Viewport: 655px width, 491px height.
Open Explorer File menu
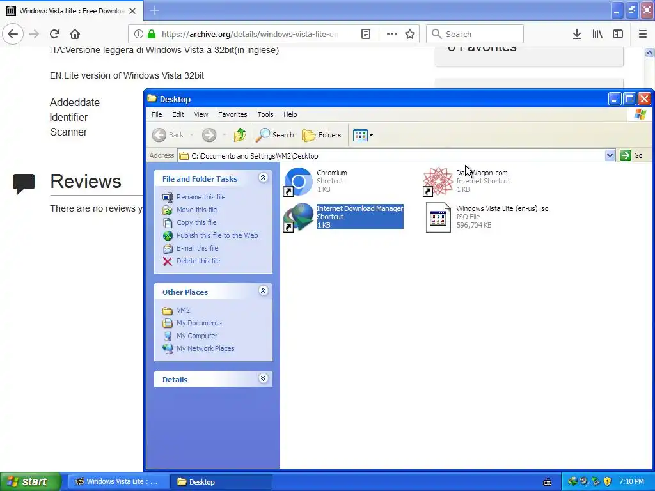click(x=157, y=114)
